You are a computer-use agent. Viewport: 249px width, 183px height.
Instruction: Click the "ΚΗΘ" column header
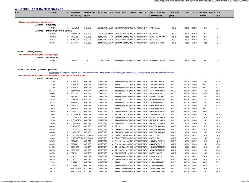[195, 12]
